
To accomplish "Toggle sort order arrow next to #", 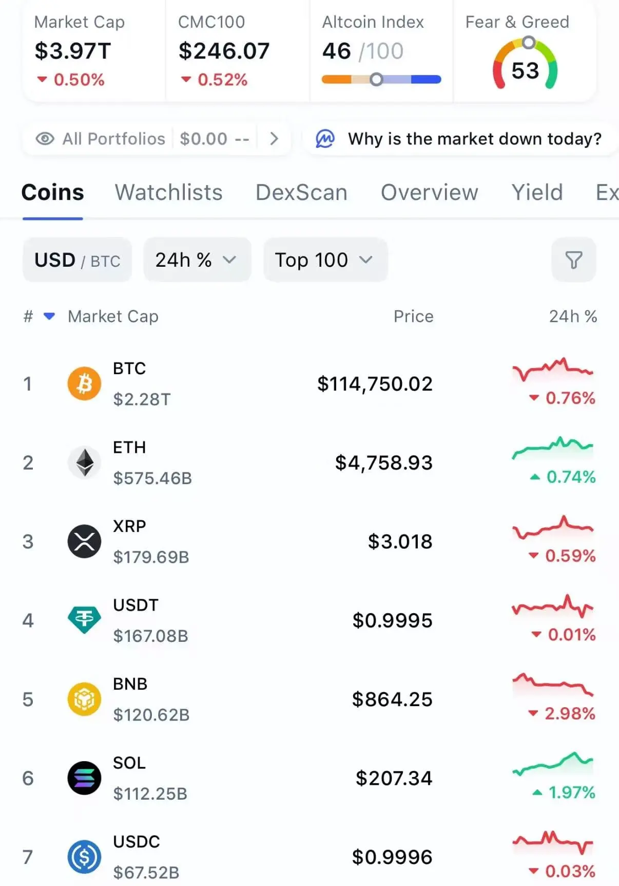I will [x=49, y=316].
